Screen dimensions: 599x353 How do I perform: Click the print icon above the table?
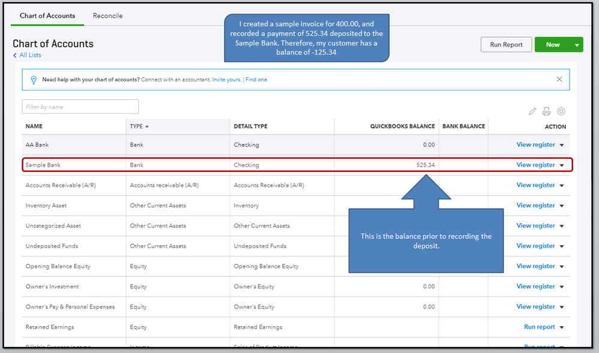pyautogui.click(x=547, y=111)
